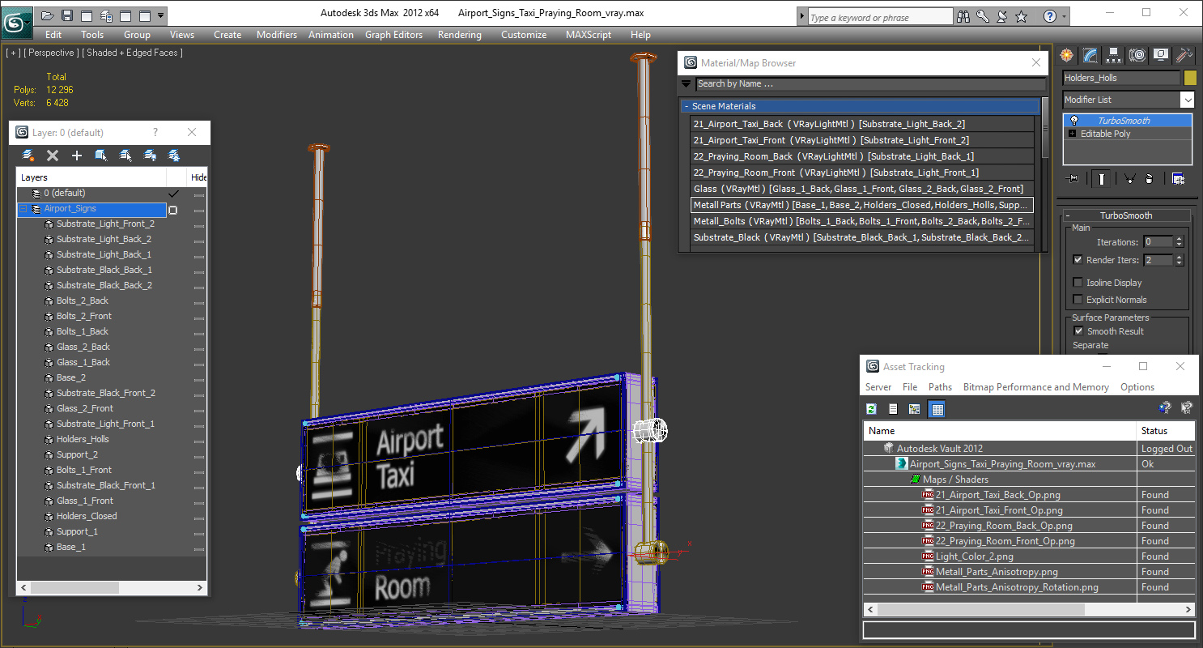Click the viewport [ + ] general label
1203x648 pixels.
coord(13,53)
